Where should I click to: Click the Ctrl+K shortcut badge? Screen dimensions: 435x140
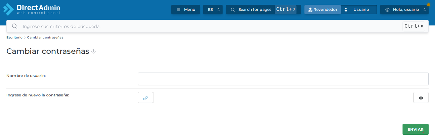[414, 26]
